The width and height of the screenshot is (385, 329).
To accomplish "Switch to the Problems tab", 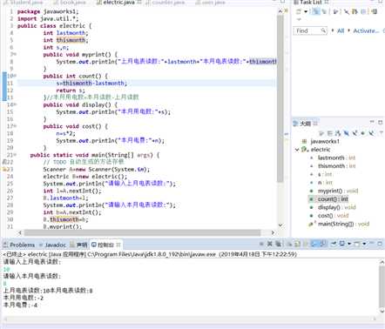I will coord(19,245).
